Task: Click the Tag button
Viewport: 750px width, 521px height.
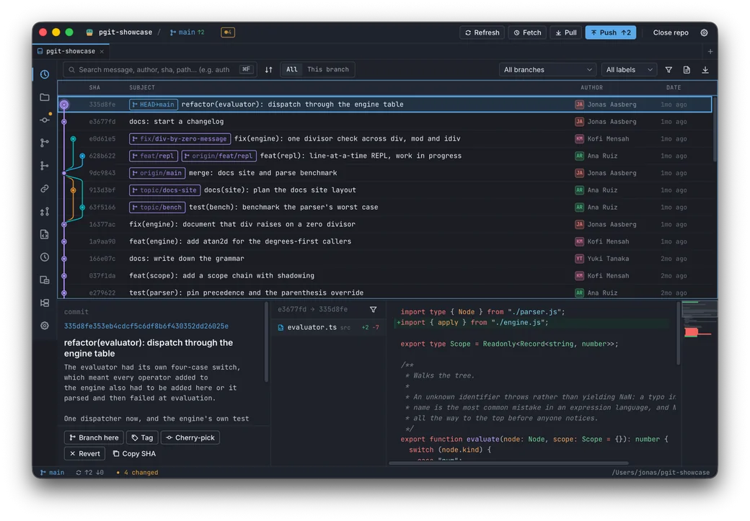Action: (x=142, y=437)
